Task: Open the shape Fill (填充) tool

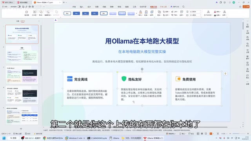Action: point(140,13)
